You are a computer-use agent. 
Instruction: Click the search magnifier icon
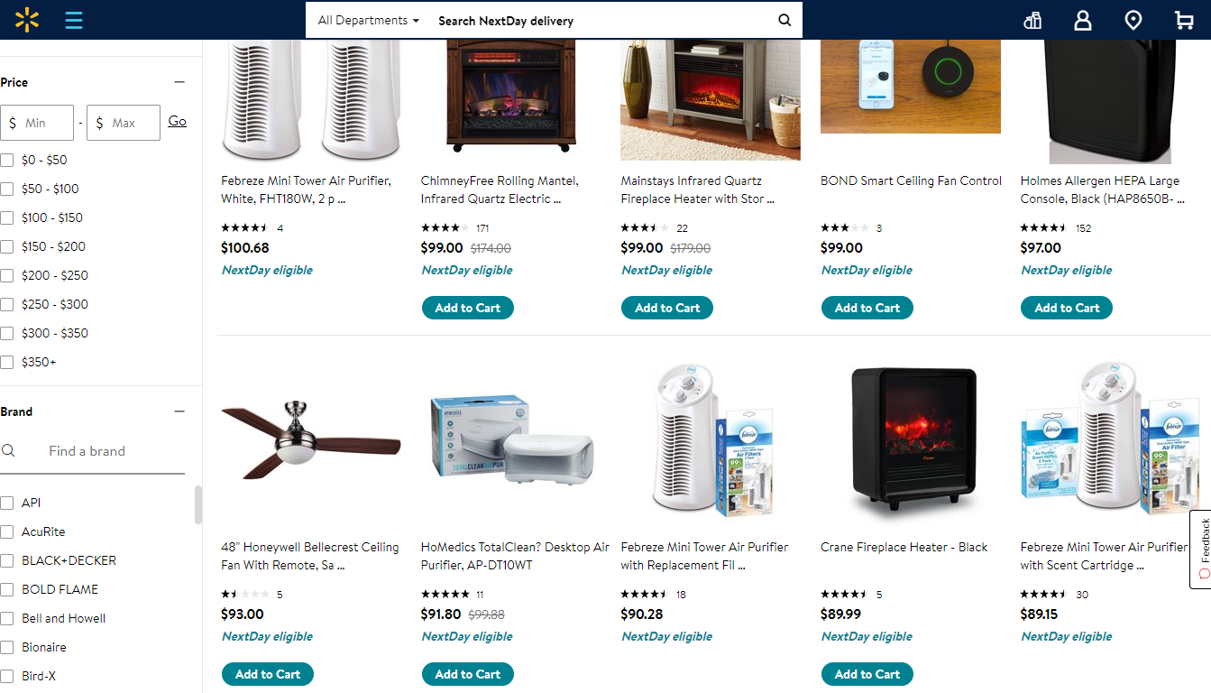click(784, 20)
